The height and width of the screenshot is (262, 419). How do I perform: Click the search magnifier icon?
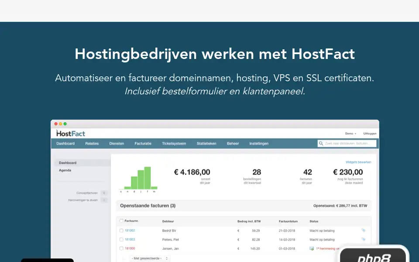click(321, 144)
